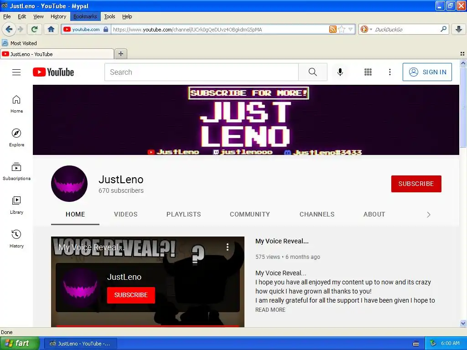Viewport: 467px width, 350px height.
Task: Switch to the VIDEOS tab
Action: pos(126,214)
